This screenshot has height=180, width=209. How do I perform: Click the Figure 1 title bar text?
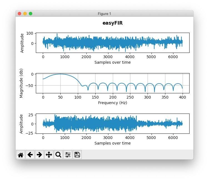(104, 14)
